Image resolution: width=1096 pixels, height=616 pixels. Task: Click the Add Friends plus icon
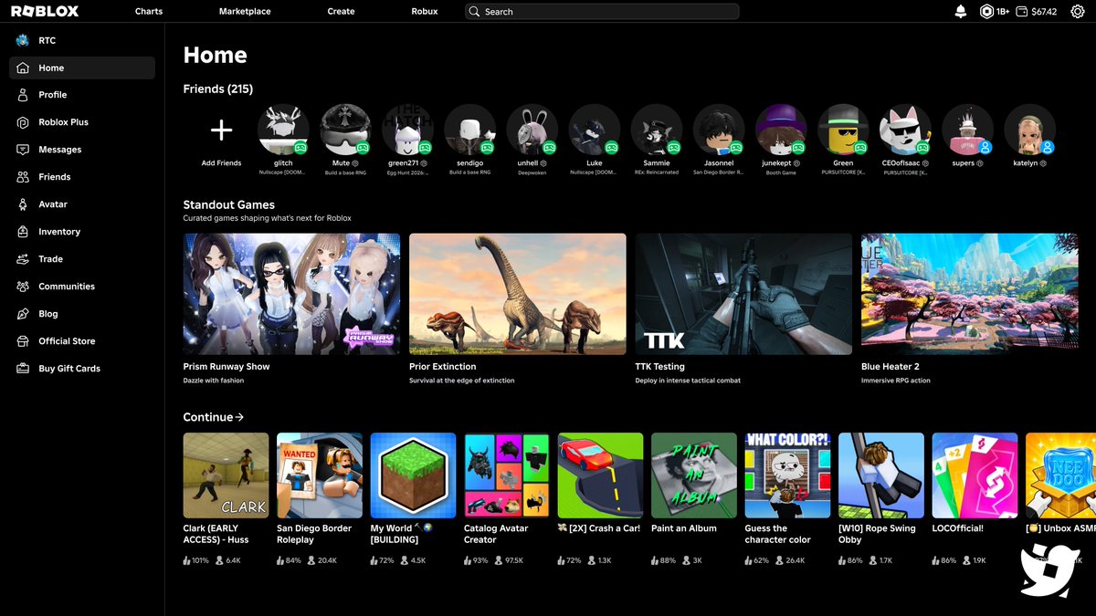[x=221, y=130]
